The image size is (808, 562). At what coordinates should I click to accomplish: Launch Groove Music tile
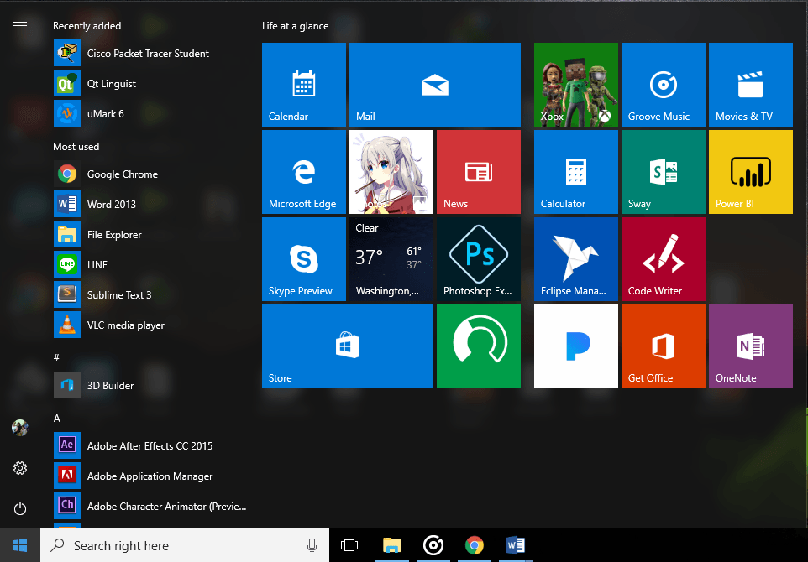coord(664,85)
